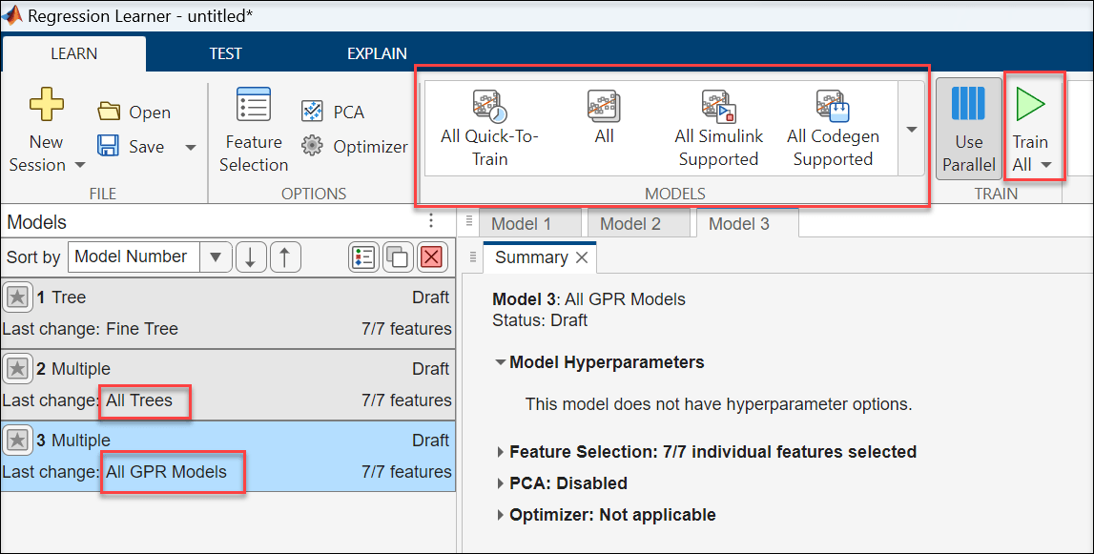Open the Optimizer gear settings
Screen dimensions: 1094x554
312,147
